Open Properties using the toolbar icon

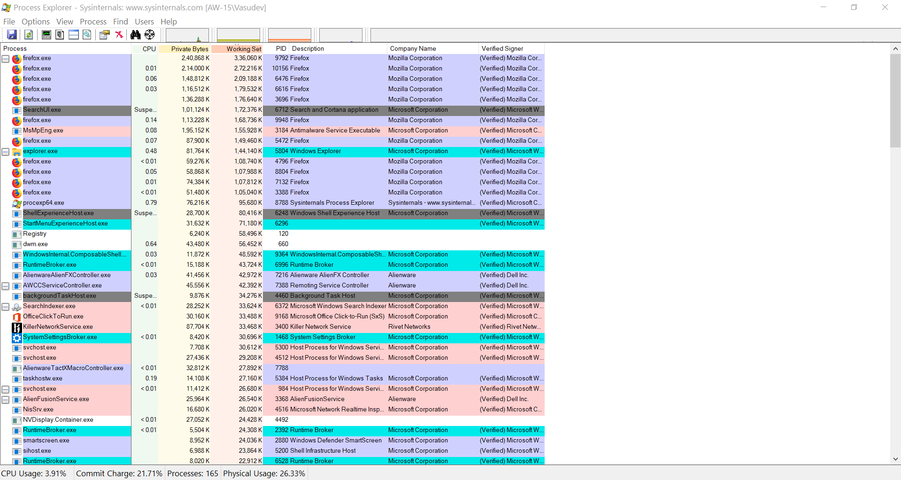tap(104, 35)
